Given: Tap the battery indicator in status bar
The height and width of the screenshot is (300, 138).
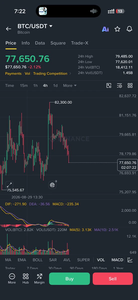Looking at the screenshot, I should [120, 11].
